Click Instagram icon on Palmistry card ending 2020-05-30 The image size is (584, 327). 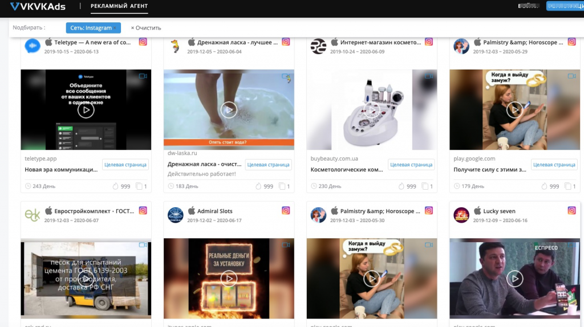pyautogui.click(x=429, y=211)
